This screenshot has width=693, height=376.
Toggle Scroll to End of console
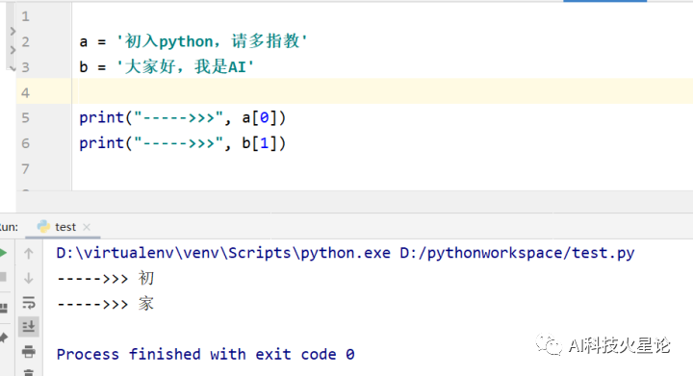click(29, 327)
